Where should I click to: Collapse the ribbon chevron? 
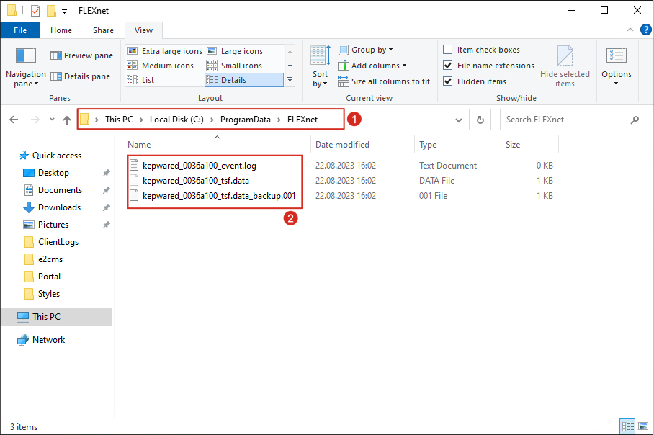[x=630, y=30]
